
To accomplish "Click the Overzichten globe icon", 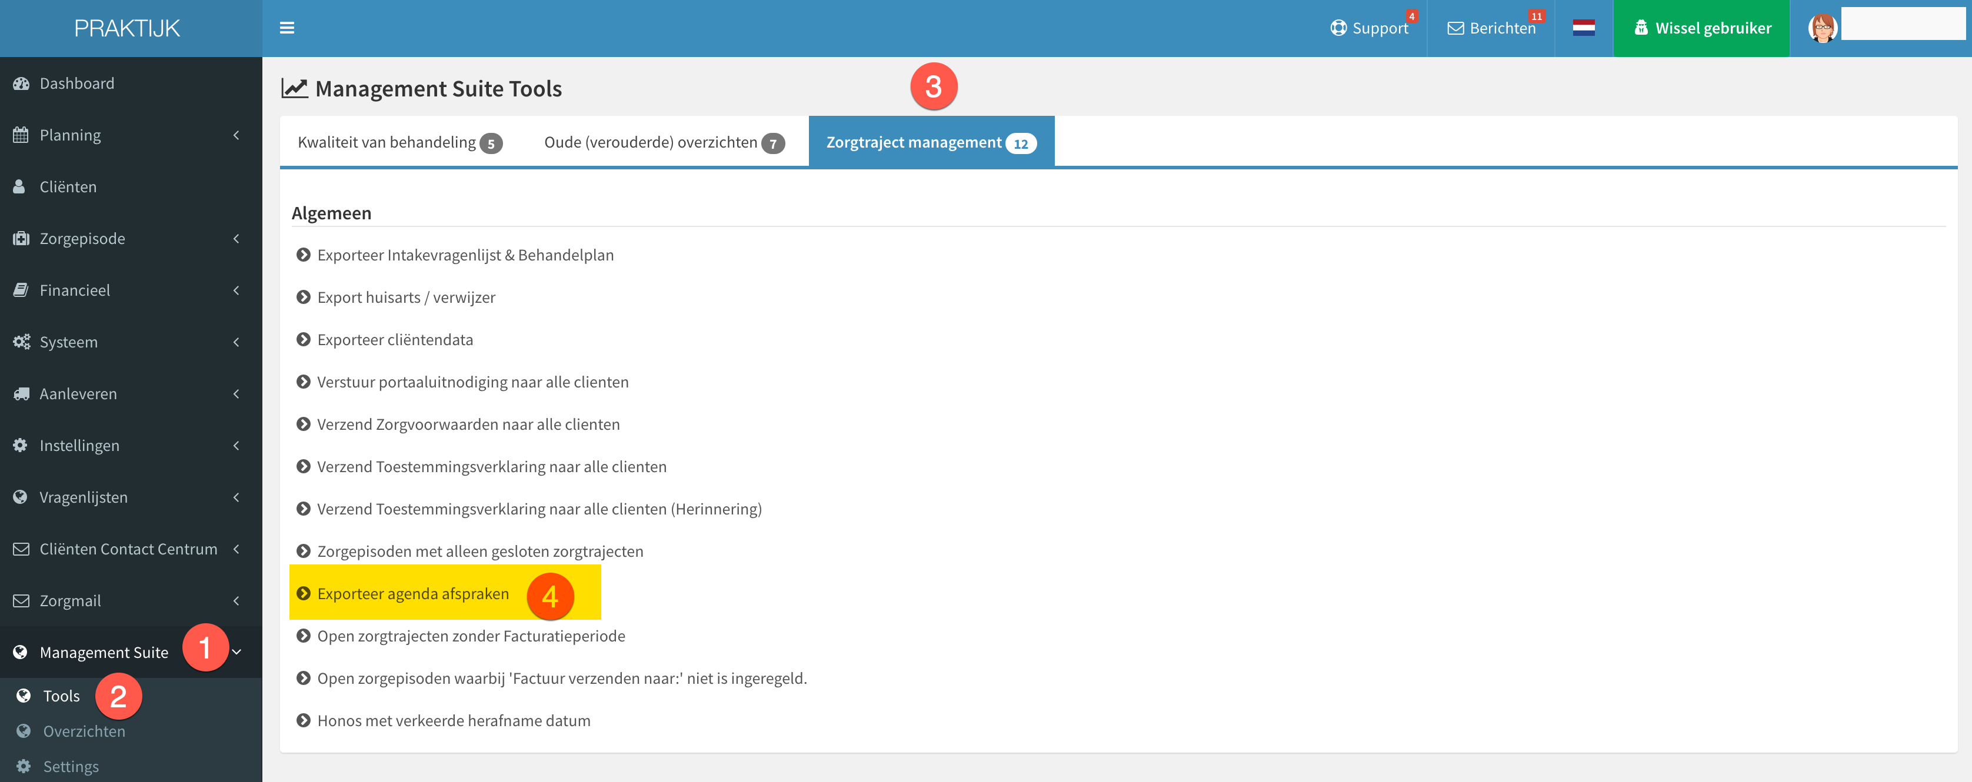I will (24, 731).
